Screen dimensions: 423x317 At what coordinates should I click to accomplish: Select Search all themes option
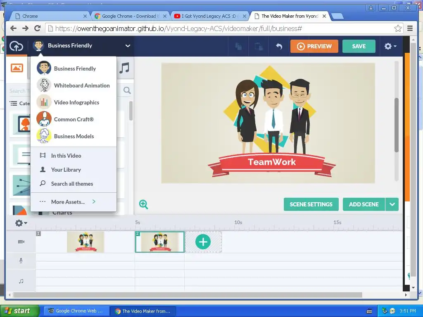pos(74,184)
